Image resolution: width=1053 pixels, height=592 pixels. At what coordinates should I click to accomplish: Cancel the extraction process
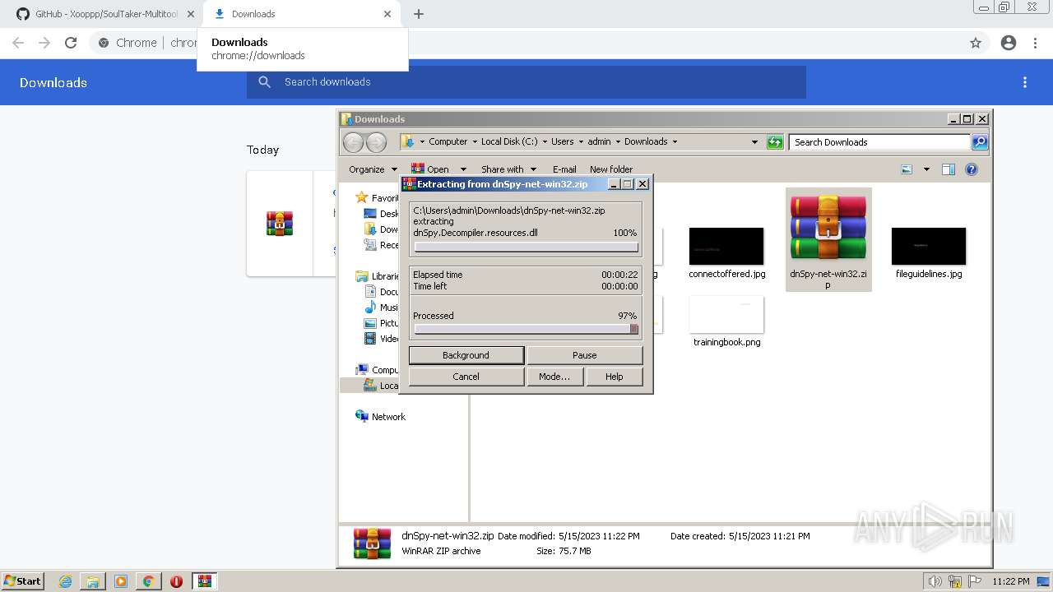click(x=466, y=377)
